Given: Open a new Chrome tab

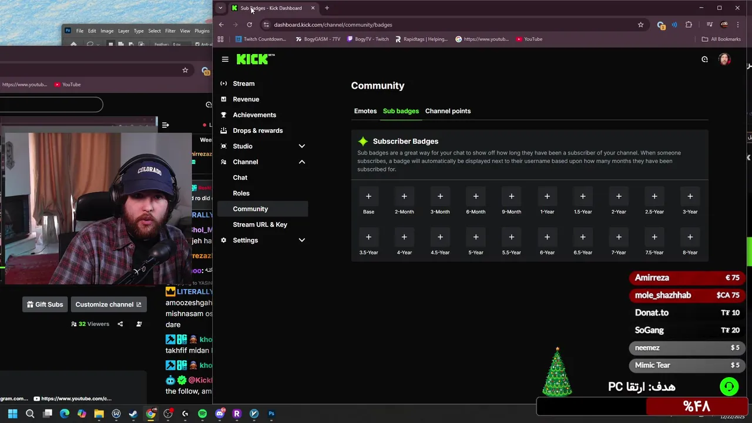Looking at the screenshot, I should coord(327,8).
